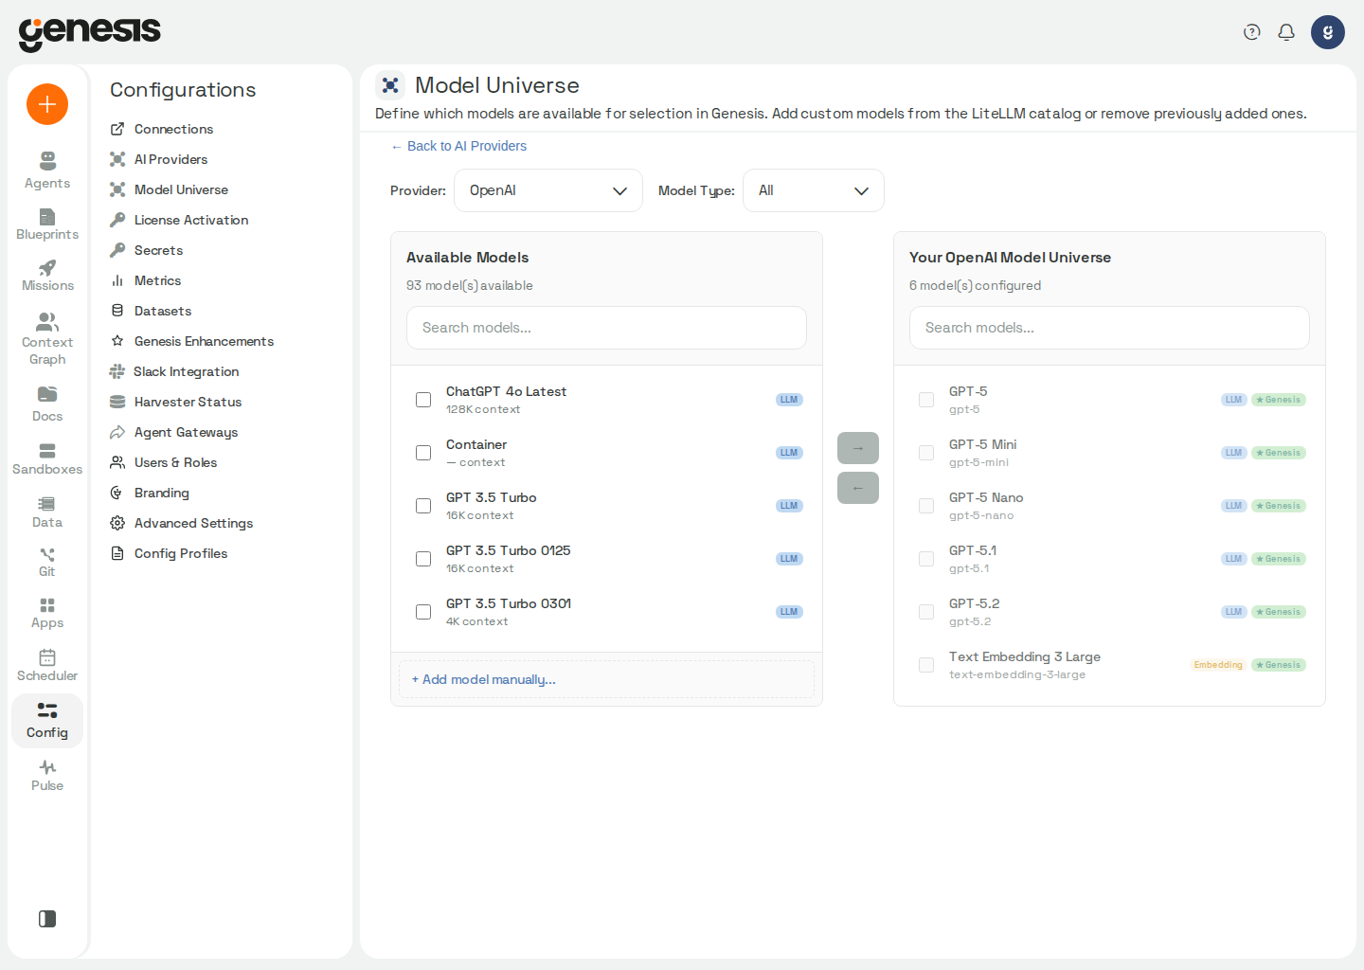Open the Agents section
Image resolution: width=1364 pixels, height=970 pixels.
pos(47,171)
